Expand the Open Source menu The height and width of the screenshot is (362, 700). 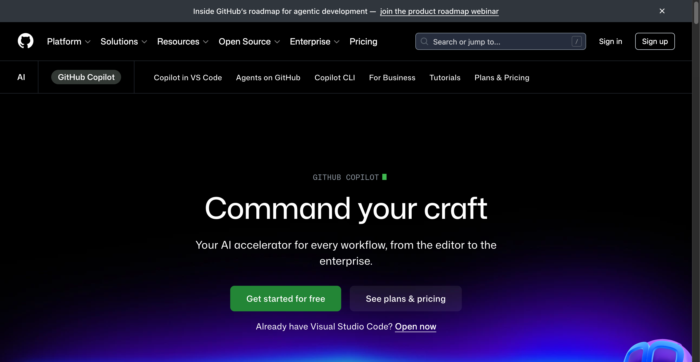[249, 42]
